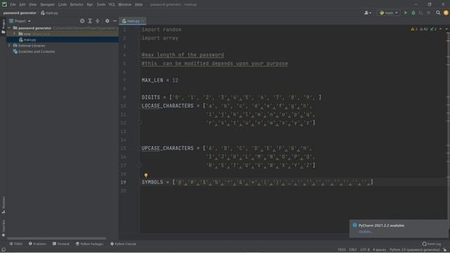Place cursor on MAX_LEN = 12 line

pos(160,80)
